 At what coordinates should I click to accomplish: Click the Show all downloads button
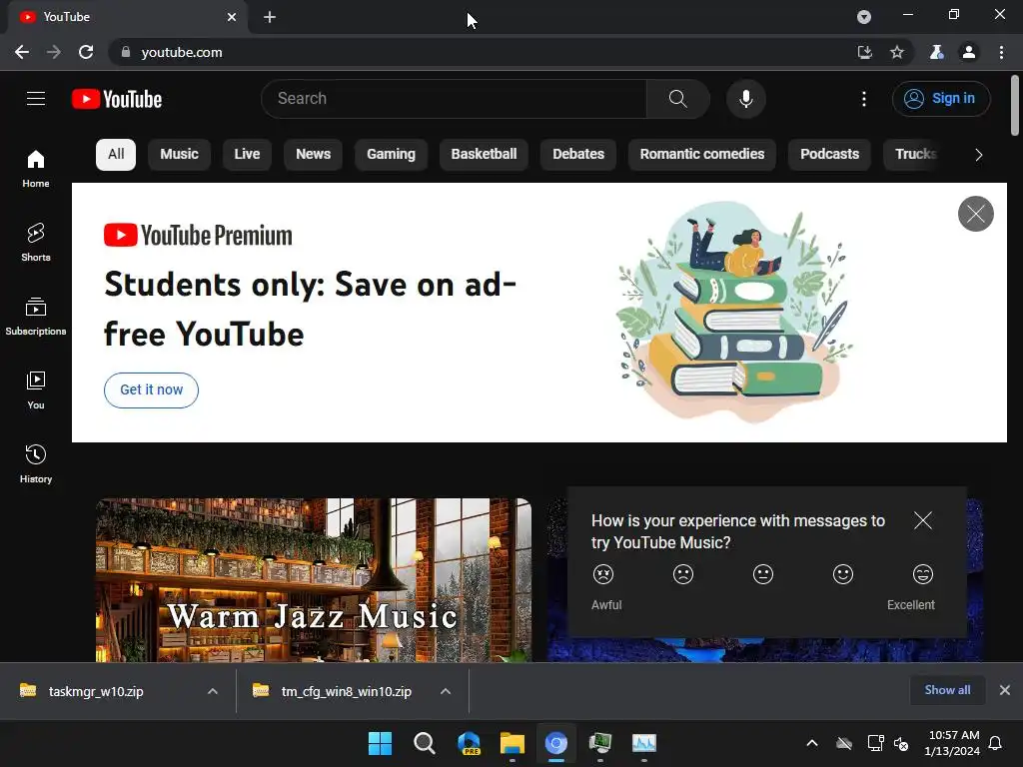(x=947, y=690)
